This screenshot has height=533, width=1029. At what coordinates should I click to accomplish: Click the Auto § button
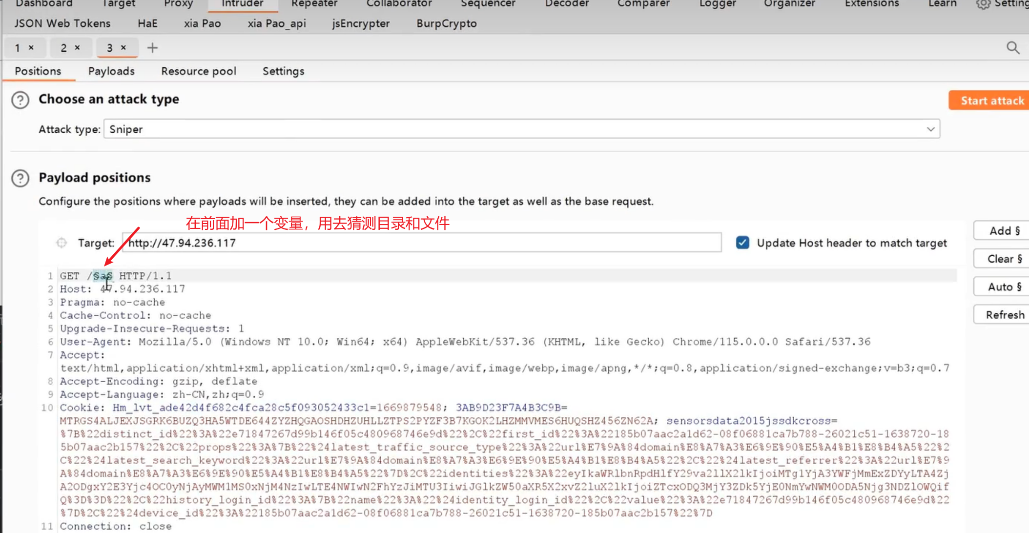(1004, 287)
